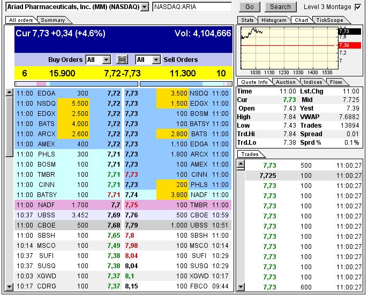
Task: Switch to the All orders tab
Action: point(21,20)
